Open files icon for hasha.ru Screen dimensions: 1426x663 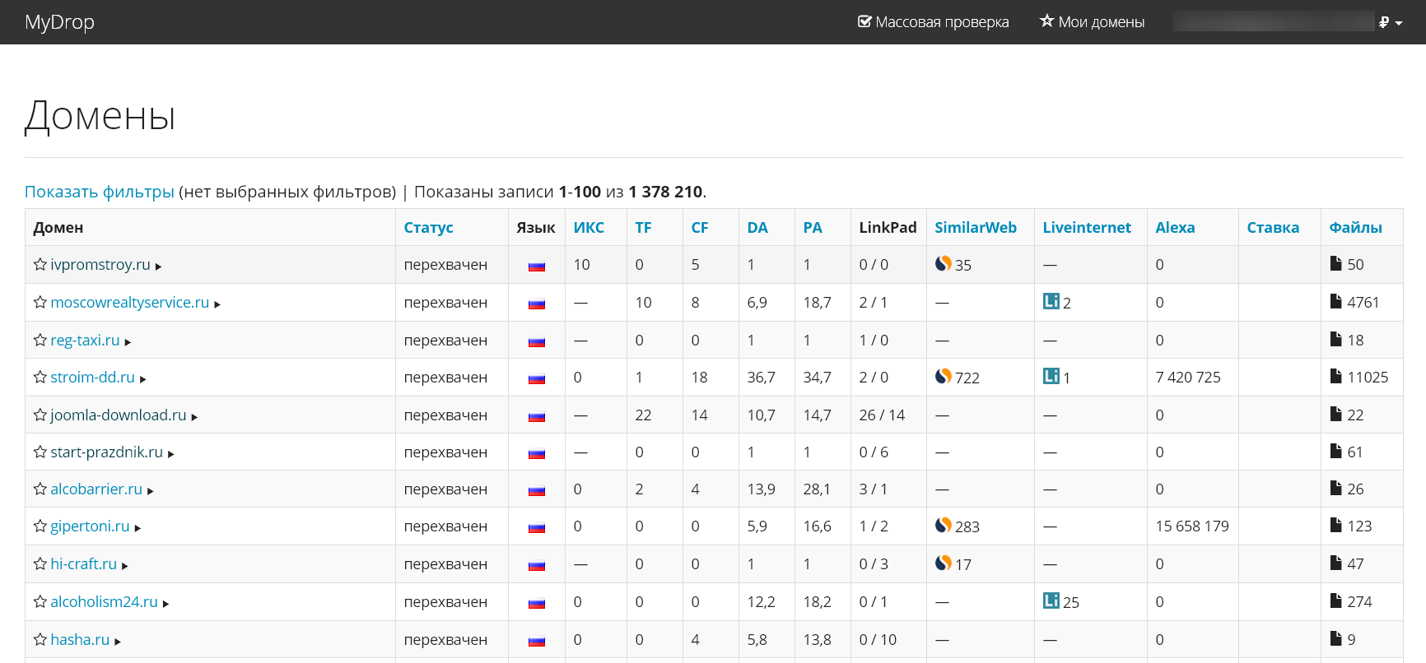1336,638
